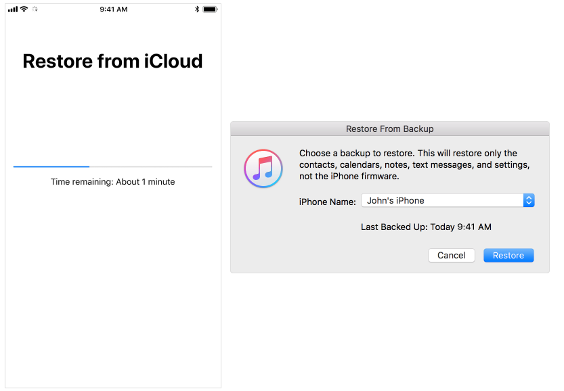This screenshot has height=391, width=564.
Task: Tap the Bluetooth status icon
Action: click(197, 9)
